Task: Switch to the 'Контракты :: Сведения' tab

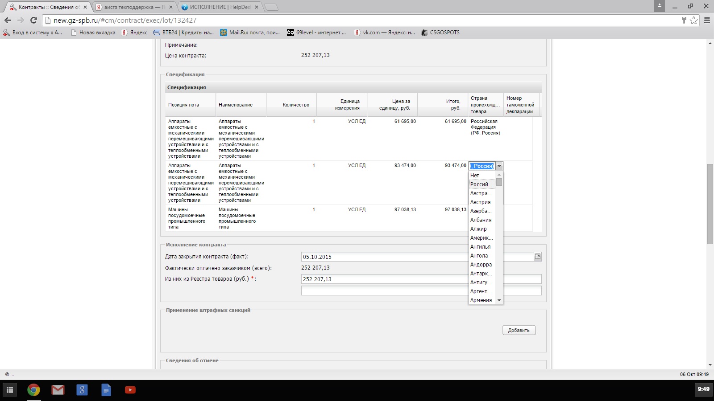Action: [x=47, y=7]
